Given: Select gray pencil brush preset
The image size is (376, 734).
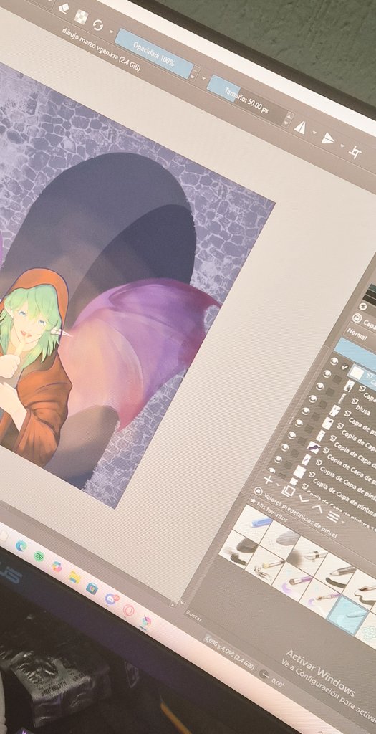Looking at the screenshot, I should [335, 573].
